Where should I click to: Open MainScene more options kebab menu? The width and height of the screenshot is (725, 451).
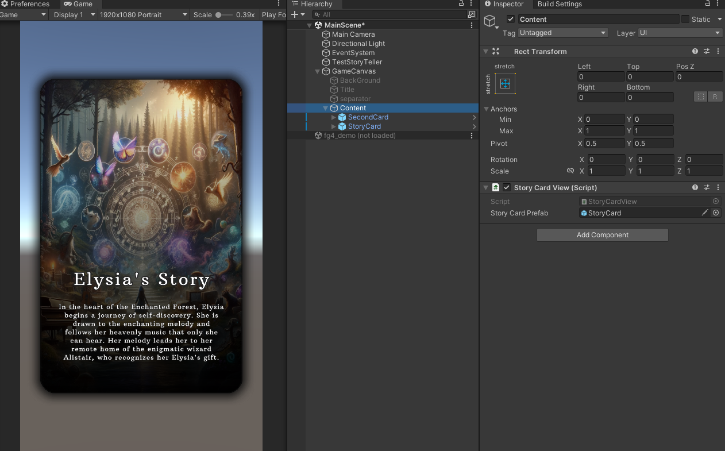pyautogui.click(x=472, y=25)
